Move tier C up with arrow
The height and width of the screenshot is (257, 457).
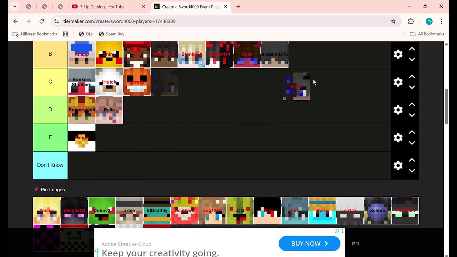pos(412,77)
